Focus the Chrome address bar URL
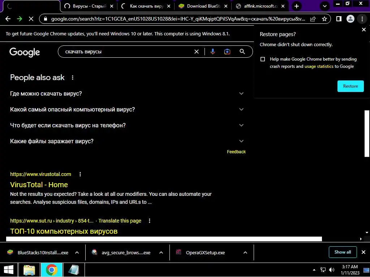370x277 pixels. 178,19
